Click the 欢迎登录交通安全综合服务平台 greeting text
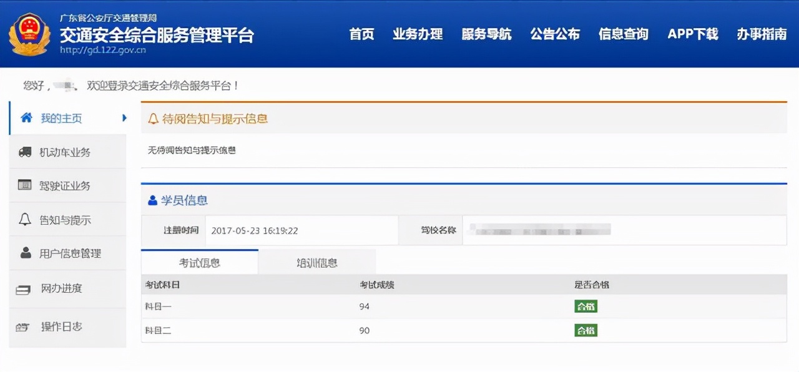The height and width of the screenshot is (372, 799). pyautogui.click(x=163, y=86)
